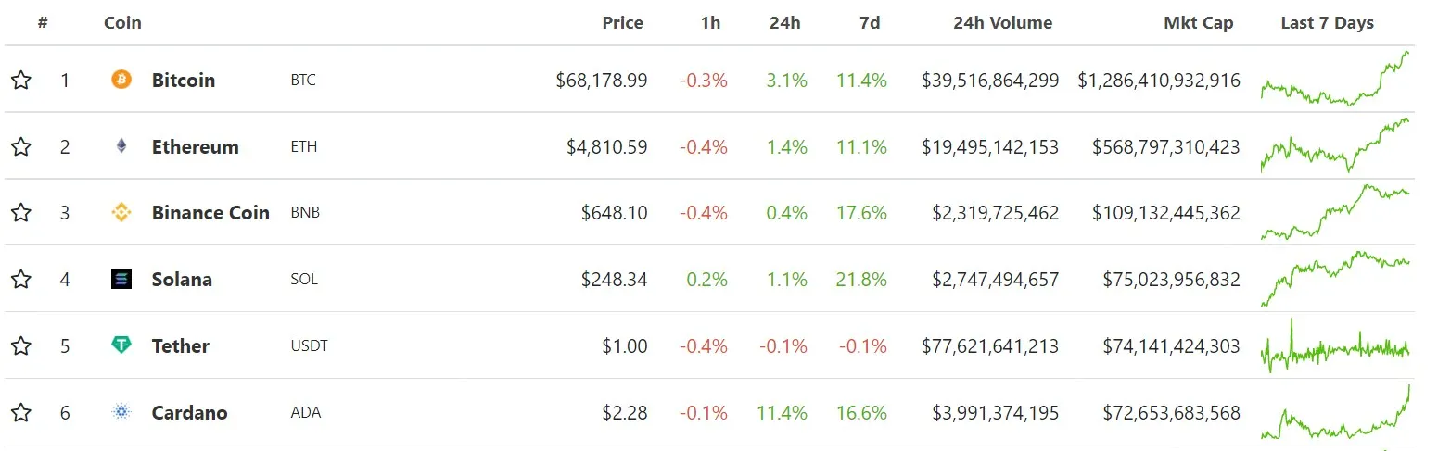Click the Binance Coin logo icon

[121, 213]
